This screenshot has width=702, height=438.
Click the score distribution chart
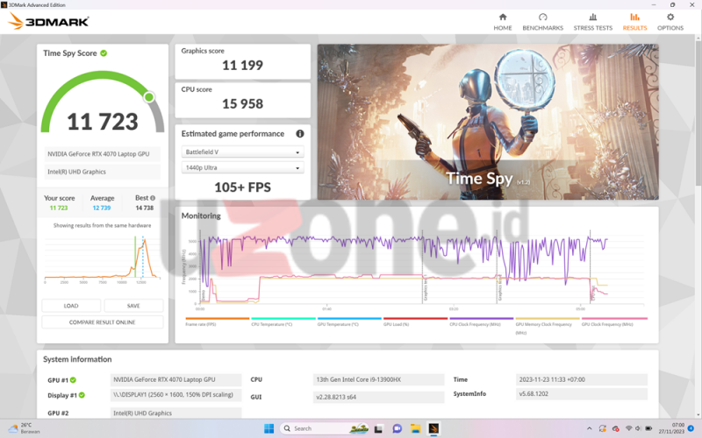[x=102, y=259]
